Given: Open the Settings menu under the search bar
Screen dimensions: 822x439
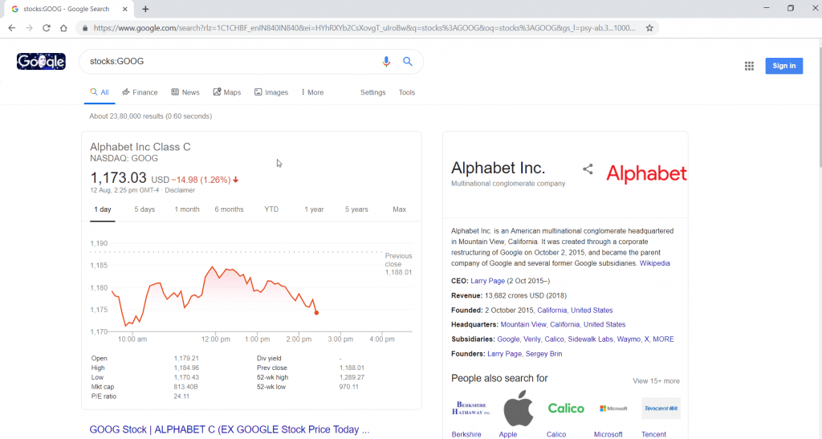Looking at the screenshot, I should (372, 92).
